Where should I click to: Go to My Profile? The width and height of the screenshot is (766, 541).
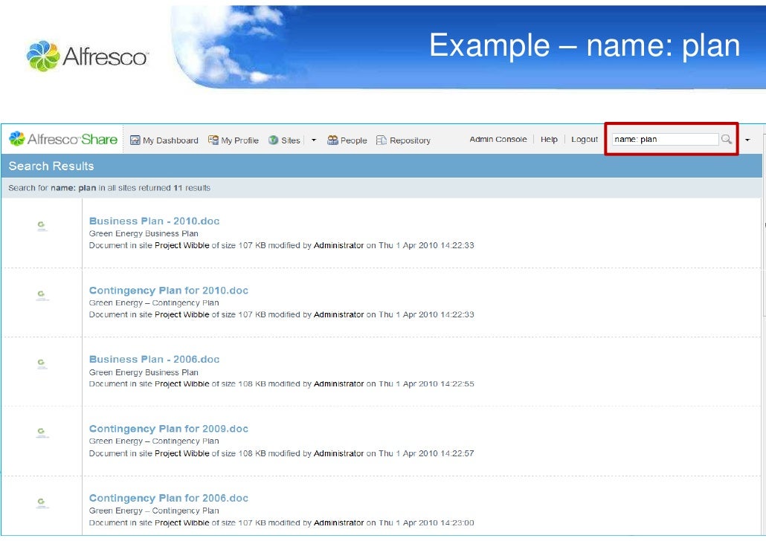240,140
